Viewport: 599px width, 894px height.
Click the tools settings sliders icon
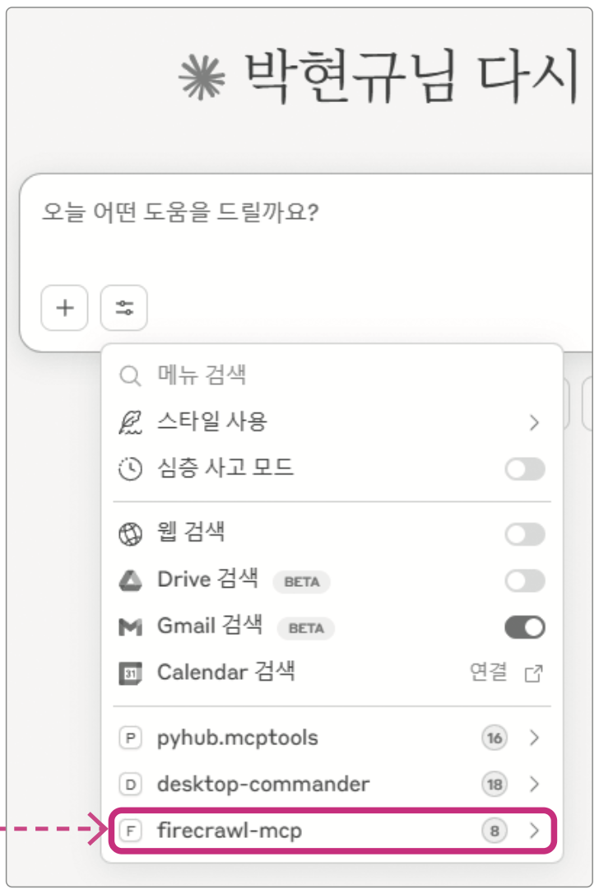point(124,309)
